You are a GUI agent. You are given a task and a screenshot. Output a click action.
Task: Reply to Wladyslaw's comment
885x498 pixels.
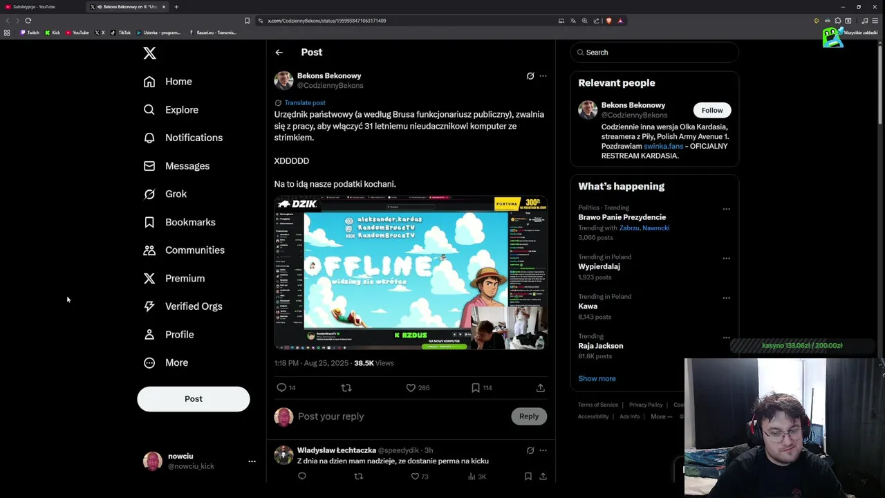click(302, 477)
